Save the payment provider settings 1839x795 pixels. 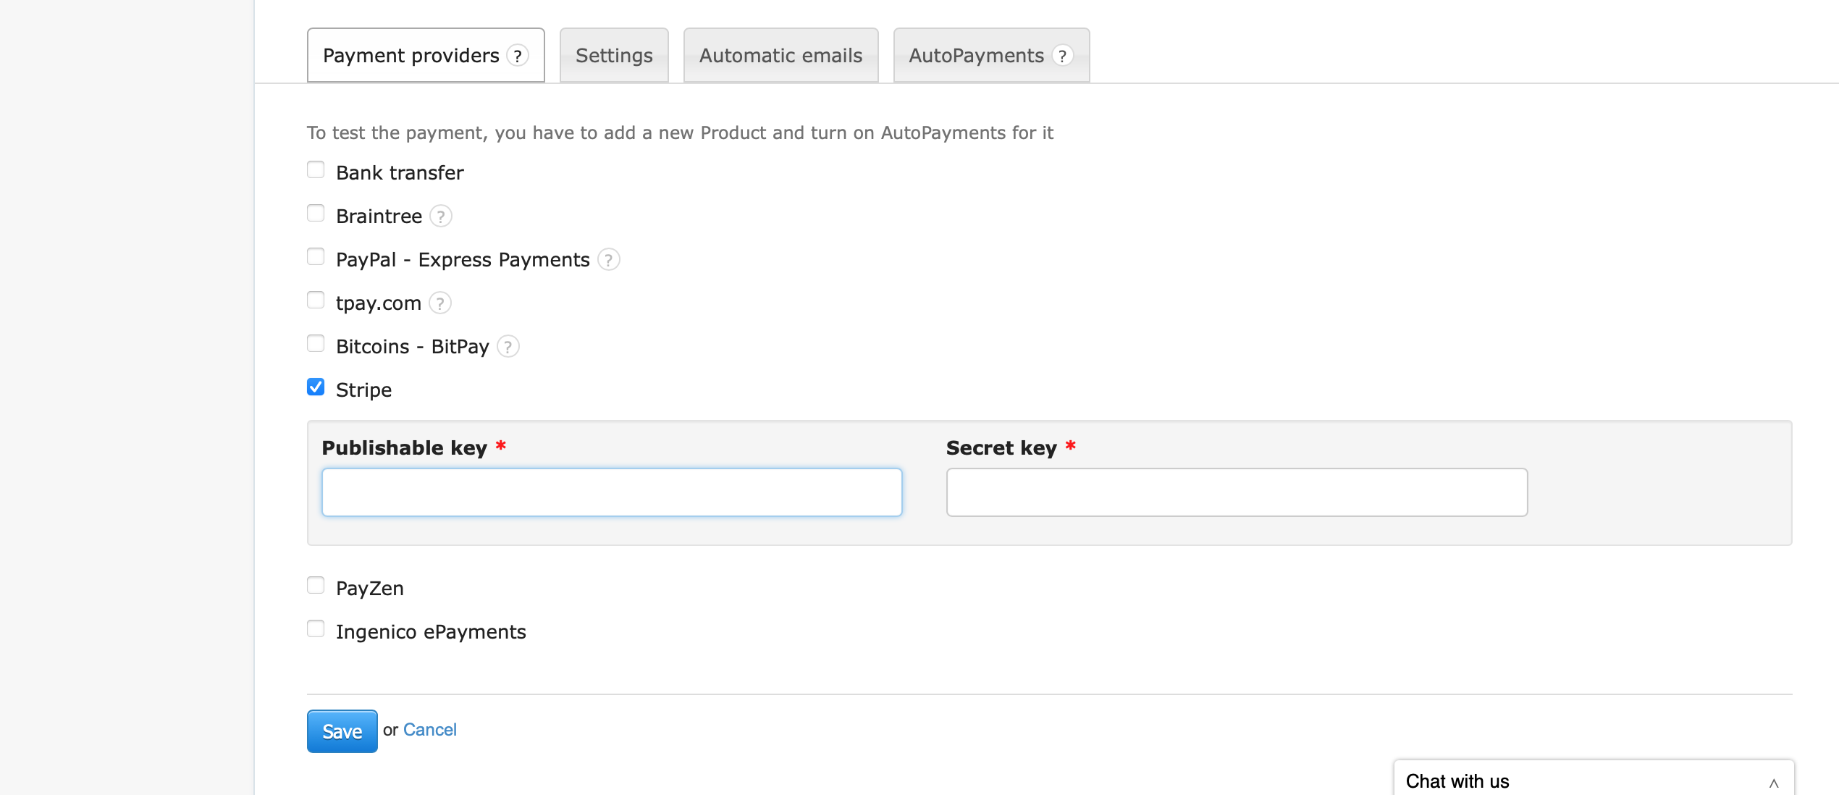click(x=342, y=731)
